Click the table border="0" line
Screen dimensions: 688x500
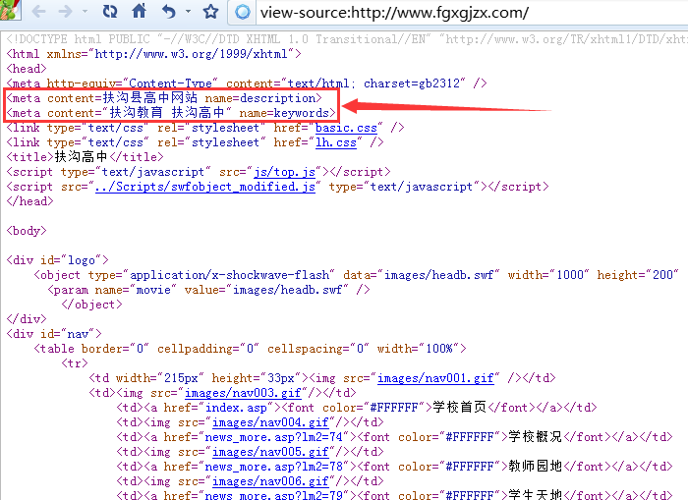click(250, 349)
